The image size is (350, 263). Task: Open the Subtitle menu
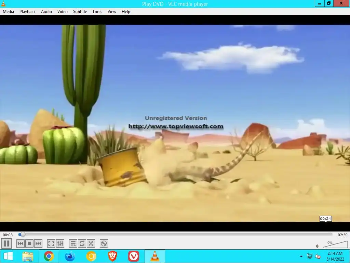coord(80,12)
